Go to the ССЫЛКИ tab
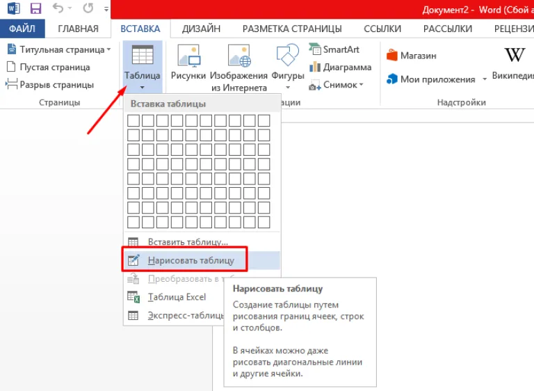Image resolution: width=534 pixels, height=391 pixels. (382, 29)
